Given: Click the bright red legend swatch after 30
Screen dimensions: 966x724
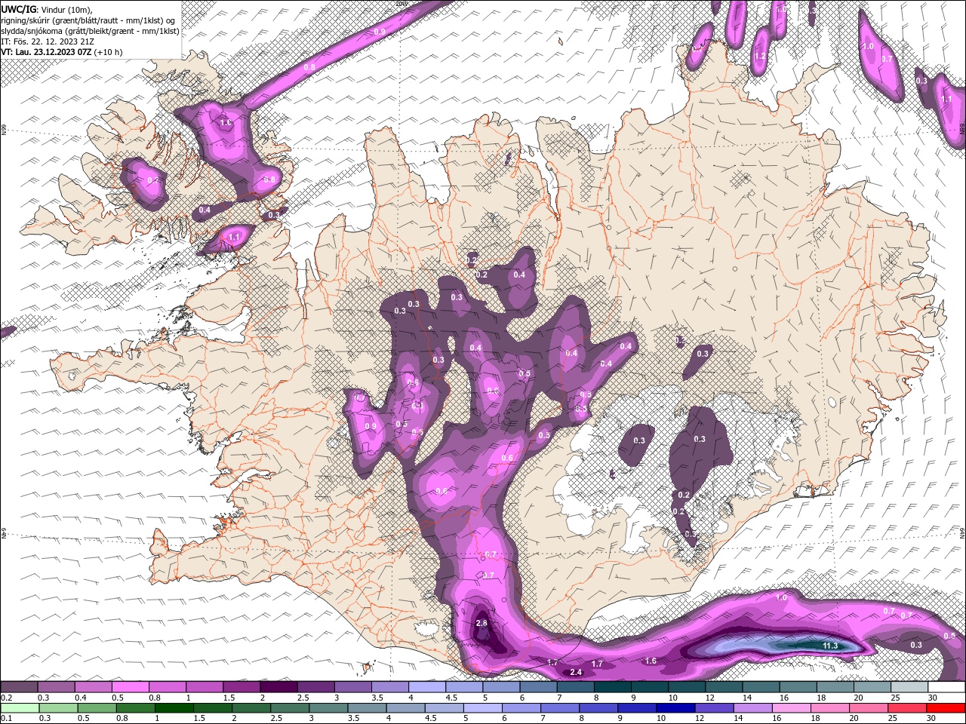Looking at the screenshot, I should (946, 708).
